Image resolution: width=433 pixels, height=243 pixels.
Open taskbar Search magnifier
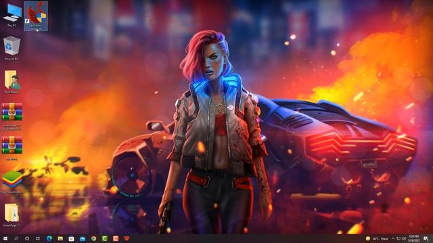tap(16, 238)
